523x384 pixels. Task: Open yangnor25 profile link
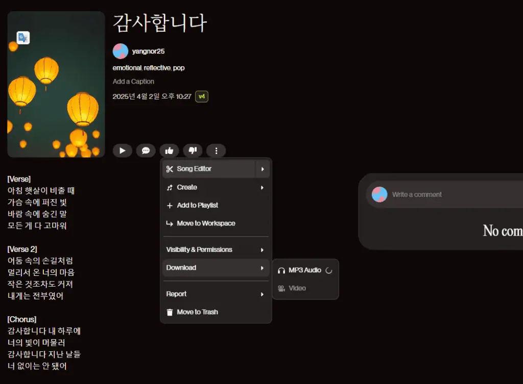click(148, 52)
